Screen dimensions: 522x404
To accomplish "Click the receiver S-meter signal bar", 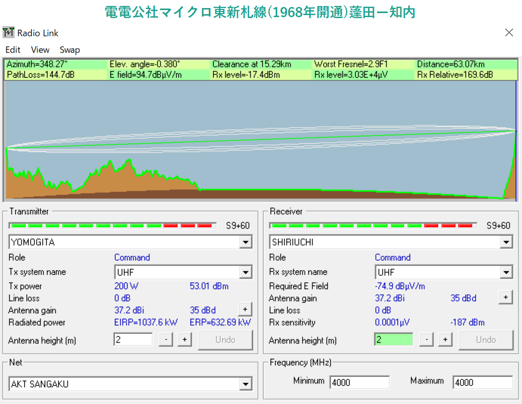I will click(373, 225).
